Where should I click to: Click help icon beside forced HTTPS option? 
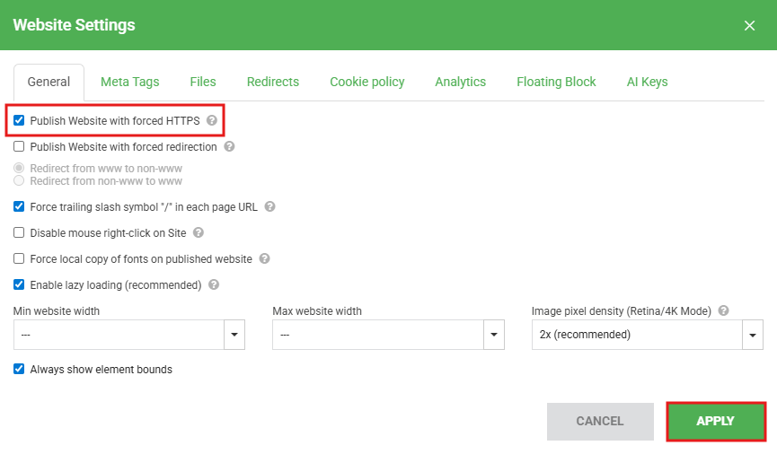[212, 120]
